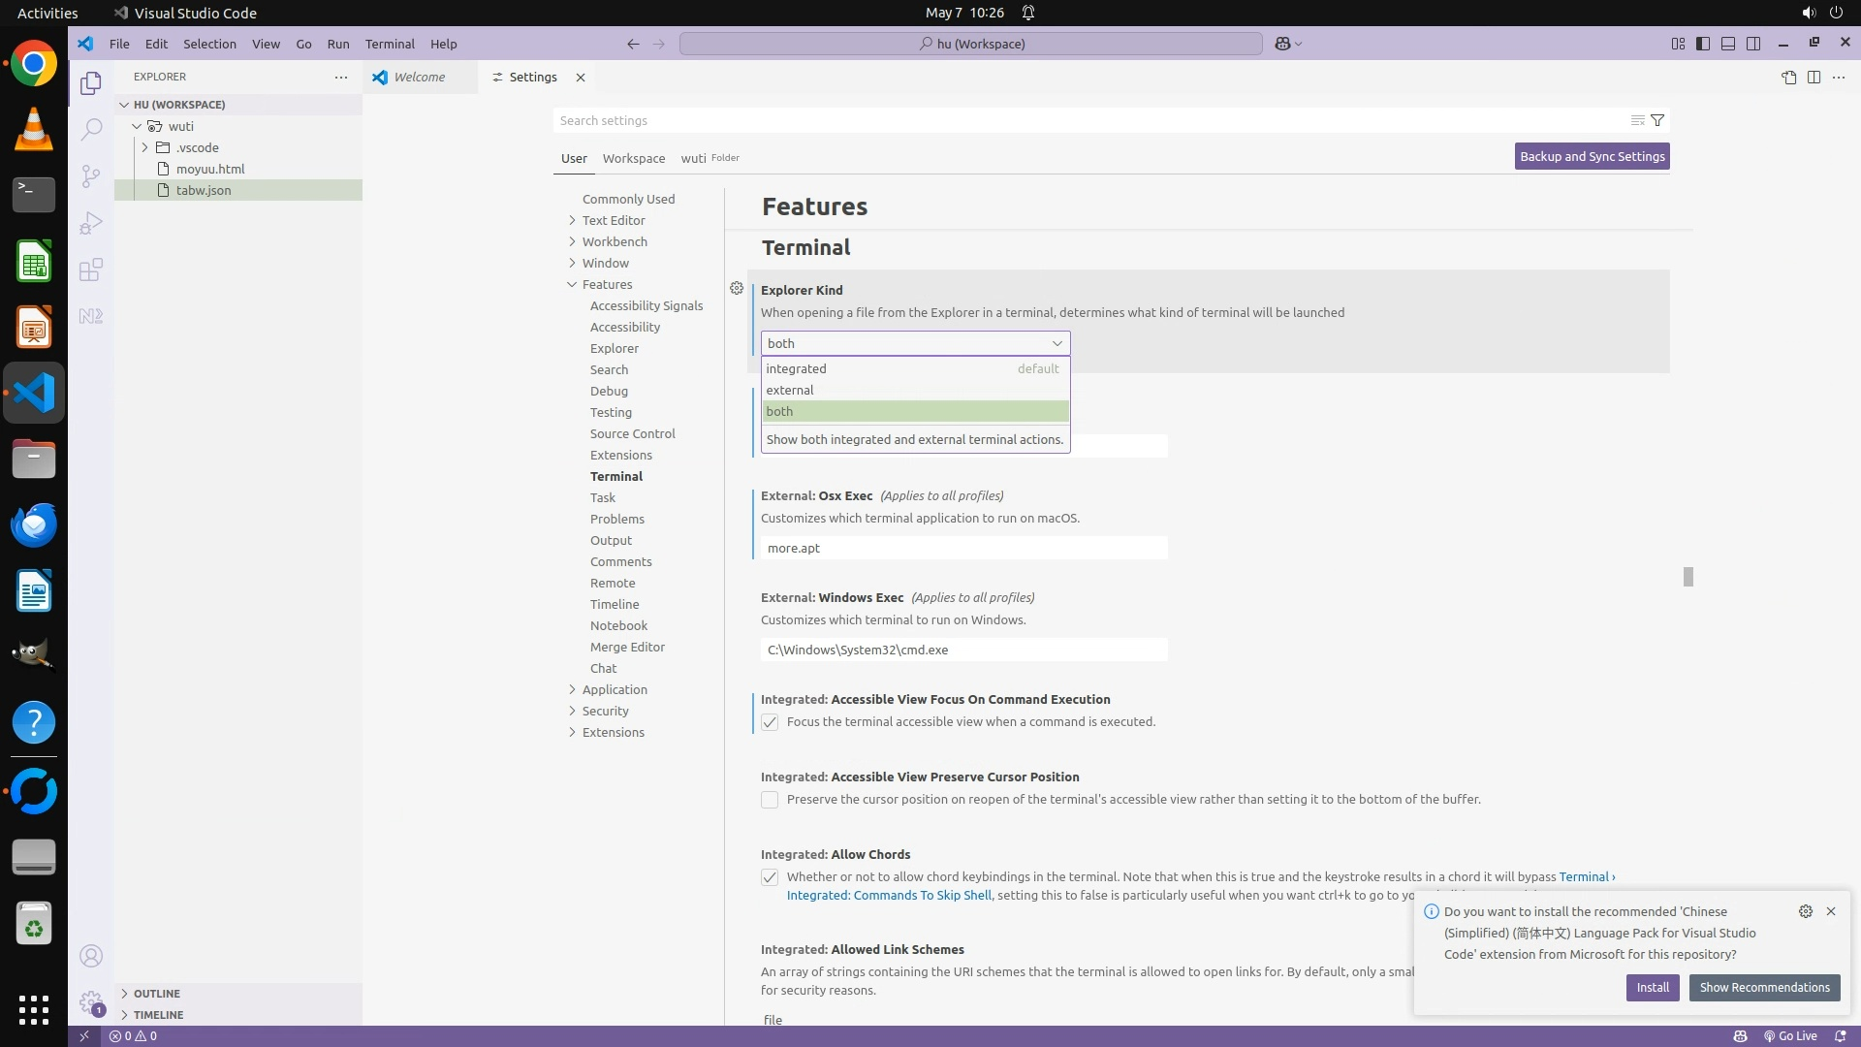The height and width of the screenshot is (1047, 1861).
Task: Uncheck Accessible View Focus On Command Execution
Action: point(770,722)
